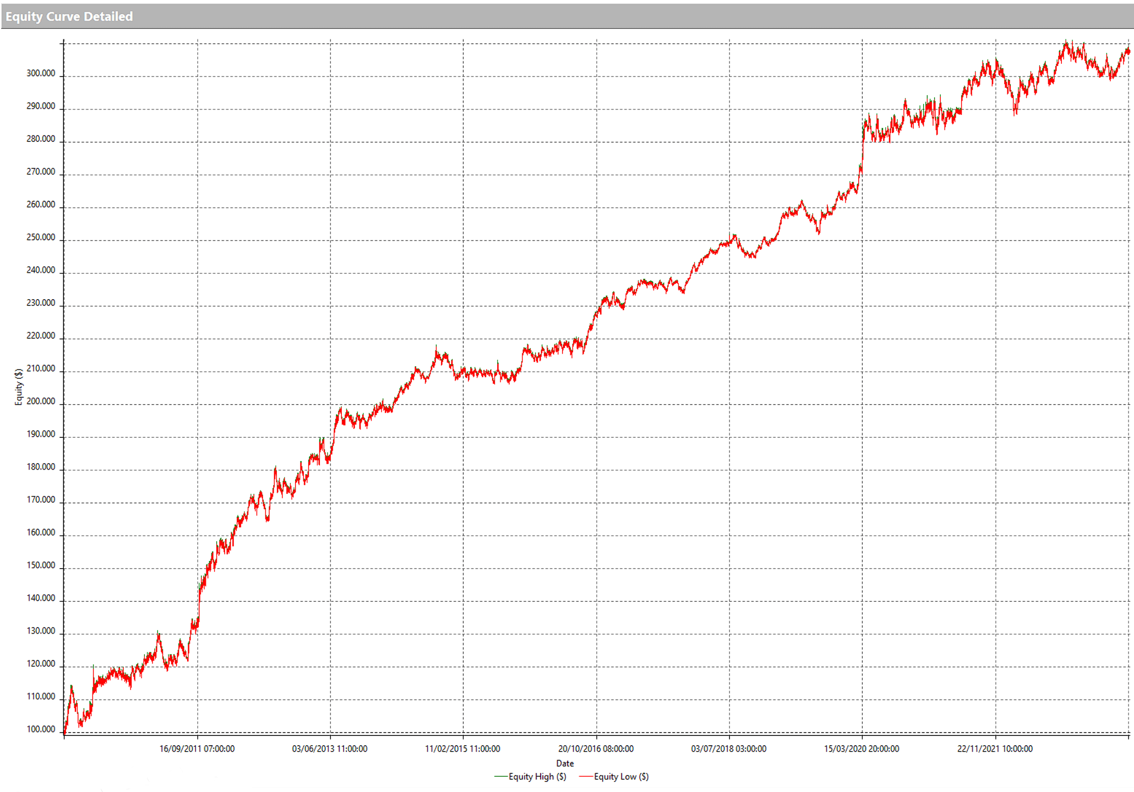Click the green Equity High legend line
This screenshot has width=1134, height=792.
[500, 777]
